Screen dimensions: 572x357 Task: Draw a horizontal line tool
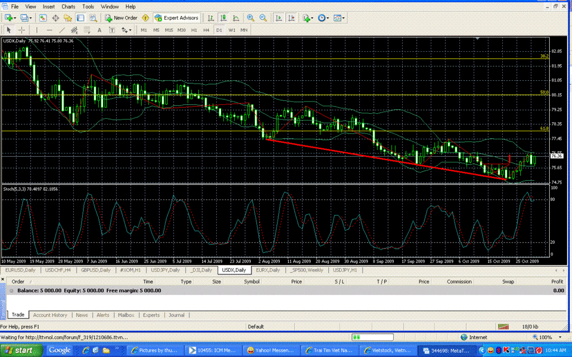(x=49, y=30)
